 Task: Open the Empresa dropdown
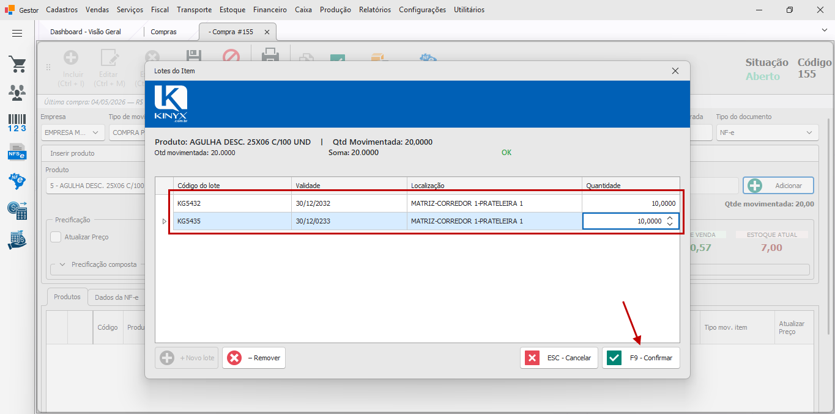click(x=73, y=133)
